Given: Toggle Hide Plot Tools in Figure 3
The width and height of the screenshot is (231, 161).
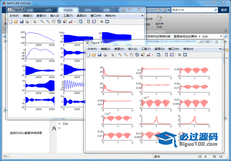Looking at the screenshot, I should [101, 22].
